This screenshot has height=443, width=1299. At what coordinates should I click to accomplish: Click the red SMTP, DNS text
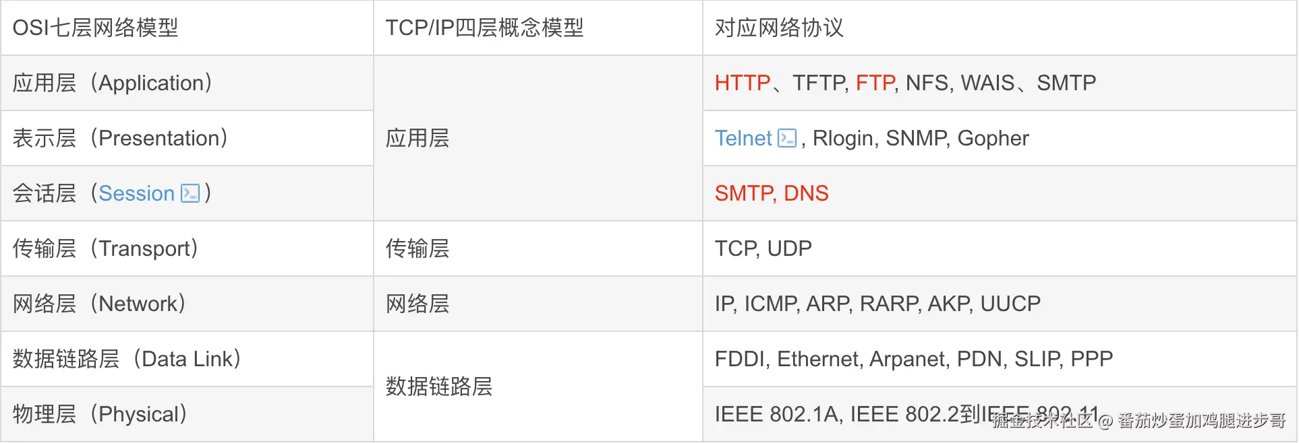coord(771,193)
